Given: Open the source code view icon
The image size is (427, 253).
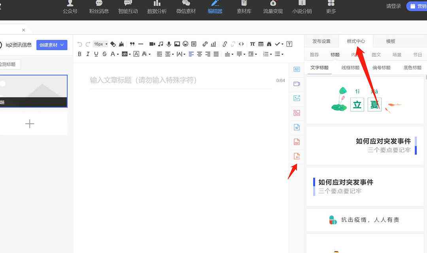Looking at the screenshot, I should tap(241, 44).
